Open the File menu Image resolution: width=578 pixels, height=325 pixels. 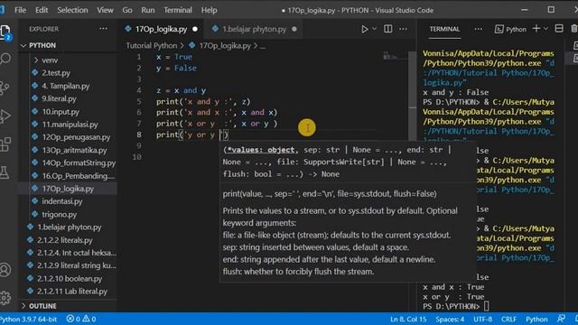pyautogui.click(x=20, y=10)
